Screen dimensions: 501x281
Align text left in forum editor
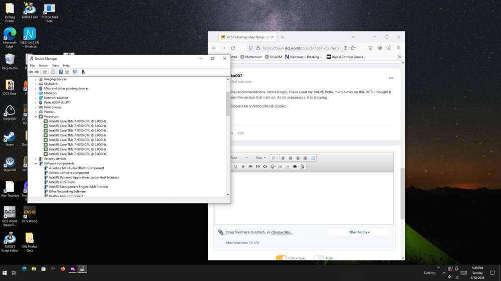point(283,158)
